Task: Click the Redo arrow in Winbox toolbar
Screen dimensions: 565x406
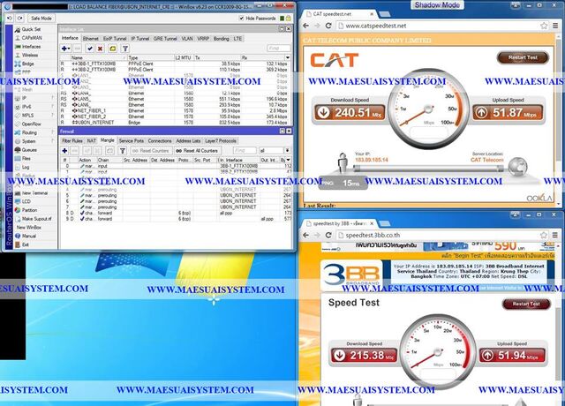Action: [x=20, y=18]
